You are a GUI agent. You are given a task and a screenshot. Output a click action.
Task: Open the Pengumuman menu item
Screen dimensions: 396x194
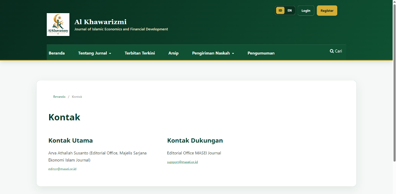tap(261, 53)
